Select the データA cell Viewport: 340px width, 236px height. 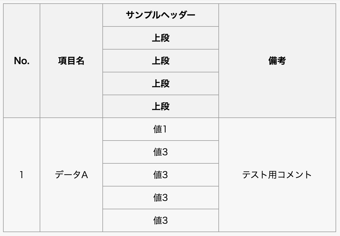tap(71, 175)
